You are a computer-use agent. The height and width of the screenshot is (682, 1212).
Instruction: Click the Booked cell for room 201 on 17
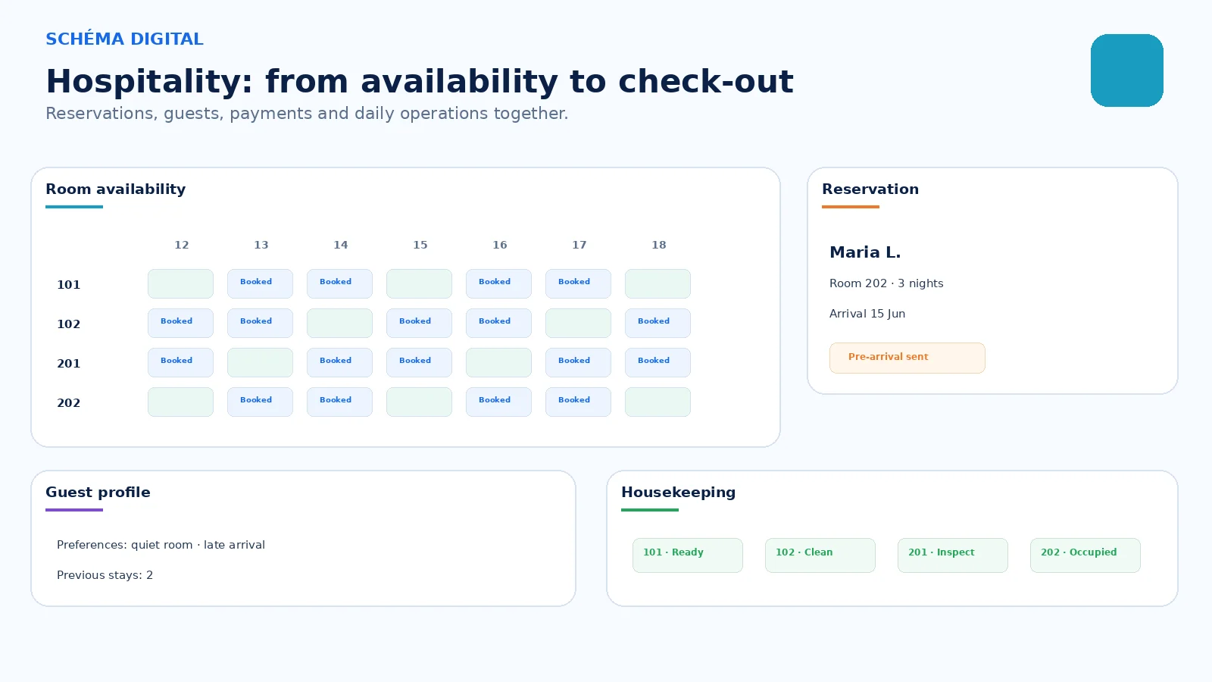578,362
